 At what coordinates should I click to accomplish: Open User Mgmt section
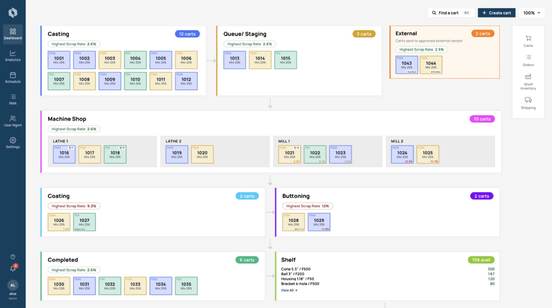(x=13, y=121)
